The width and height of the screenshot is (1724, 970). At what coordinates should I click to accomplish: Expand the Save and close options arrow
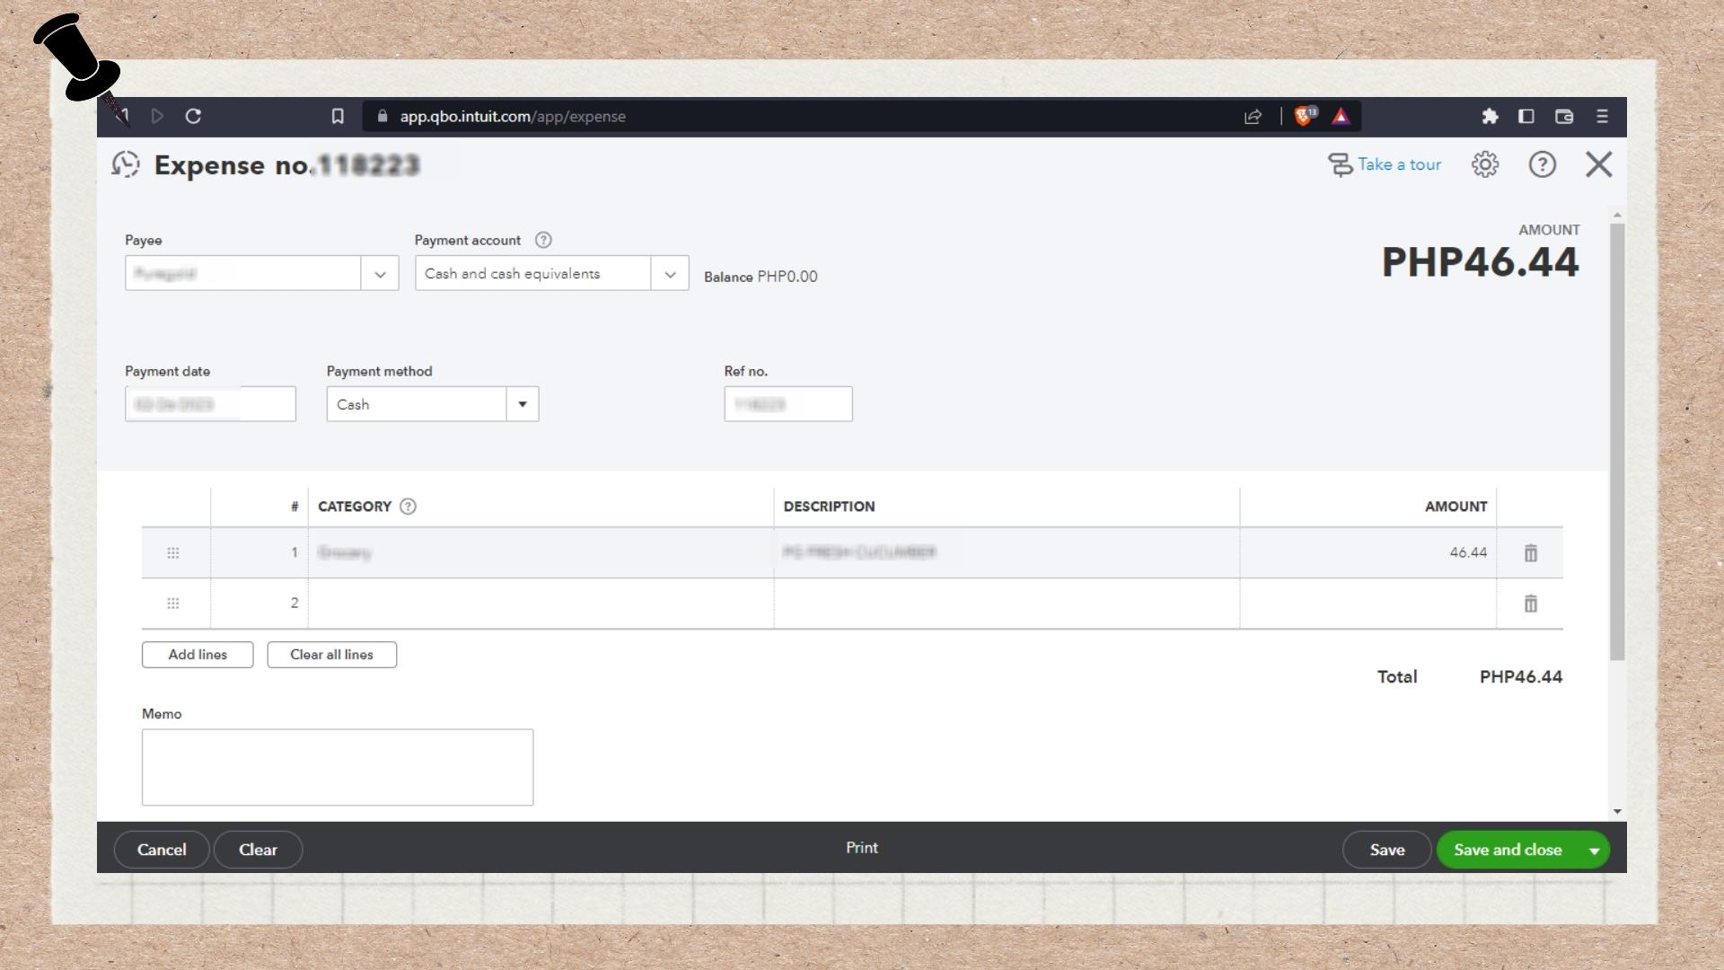click(1594, 851)
